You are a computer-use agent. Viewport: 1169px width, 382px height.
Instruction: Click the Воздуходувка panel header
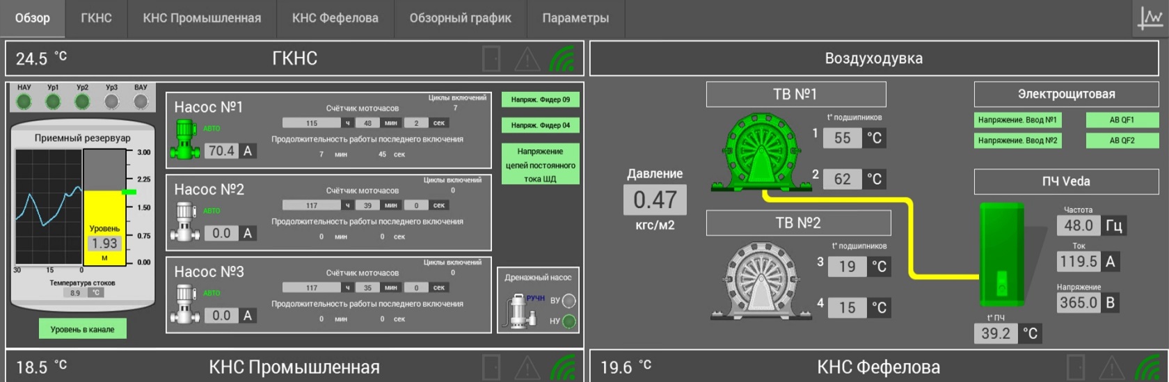click(x=874, y=58)
